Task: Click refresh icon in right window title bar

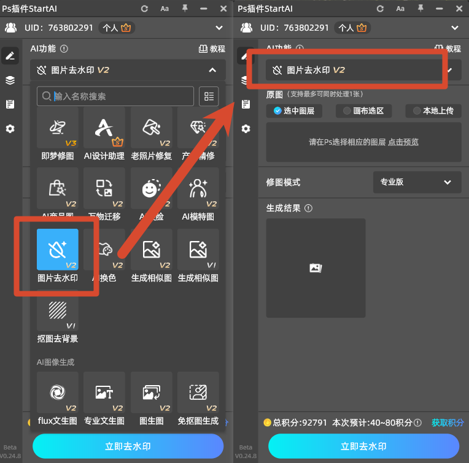Action: [x=380, y=9]
